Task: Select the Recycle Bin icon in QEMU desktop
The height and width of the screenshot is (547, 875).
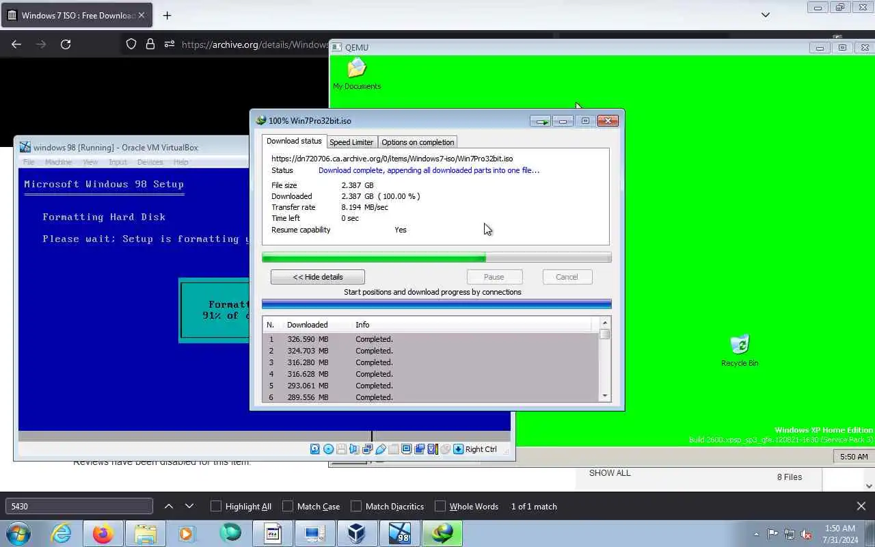Action: click(x=740, y=351)
